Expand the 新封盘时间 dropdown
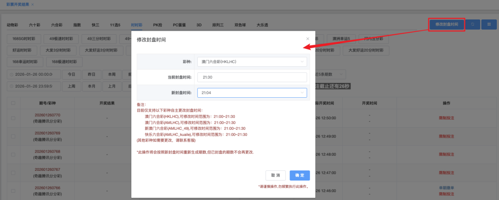 [251, 93]
